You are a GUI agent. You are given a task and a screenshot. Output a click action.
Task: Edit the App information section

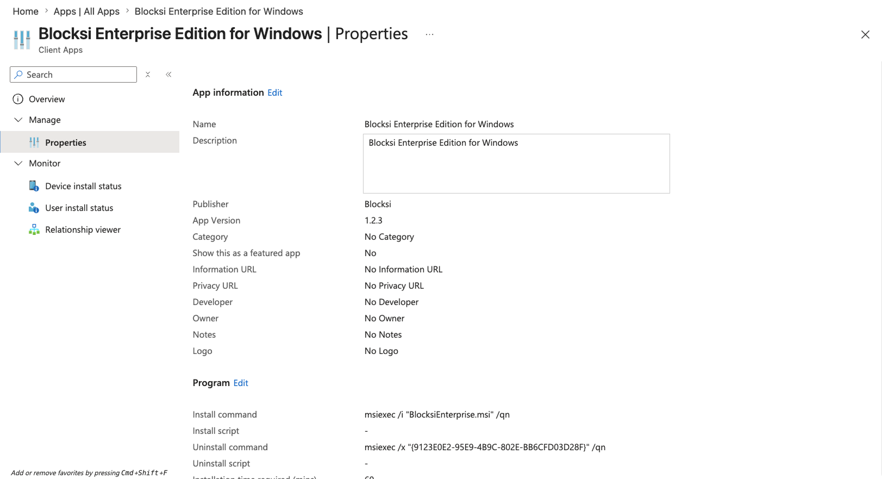tap(275, 92)
